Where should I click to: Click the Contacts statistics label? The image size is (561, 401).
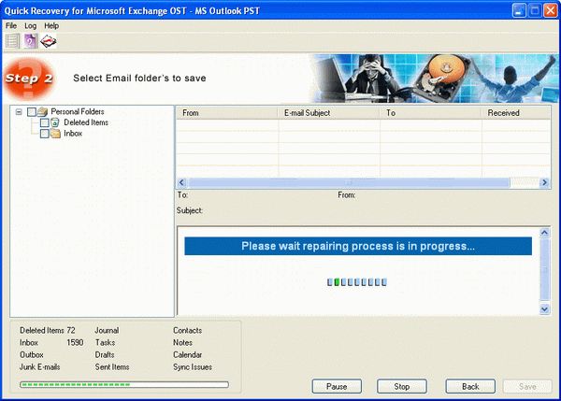(x=188, y=331)
